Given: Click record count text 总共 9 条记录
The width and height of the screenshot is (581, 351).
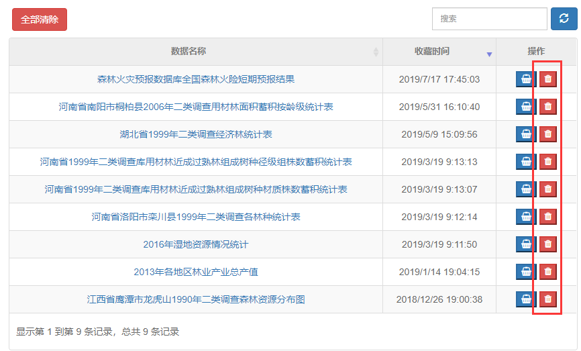Looking at the screenshot, I should coord(150,332).
